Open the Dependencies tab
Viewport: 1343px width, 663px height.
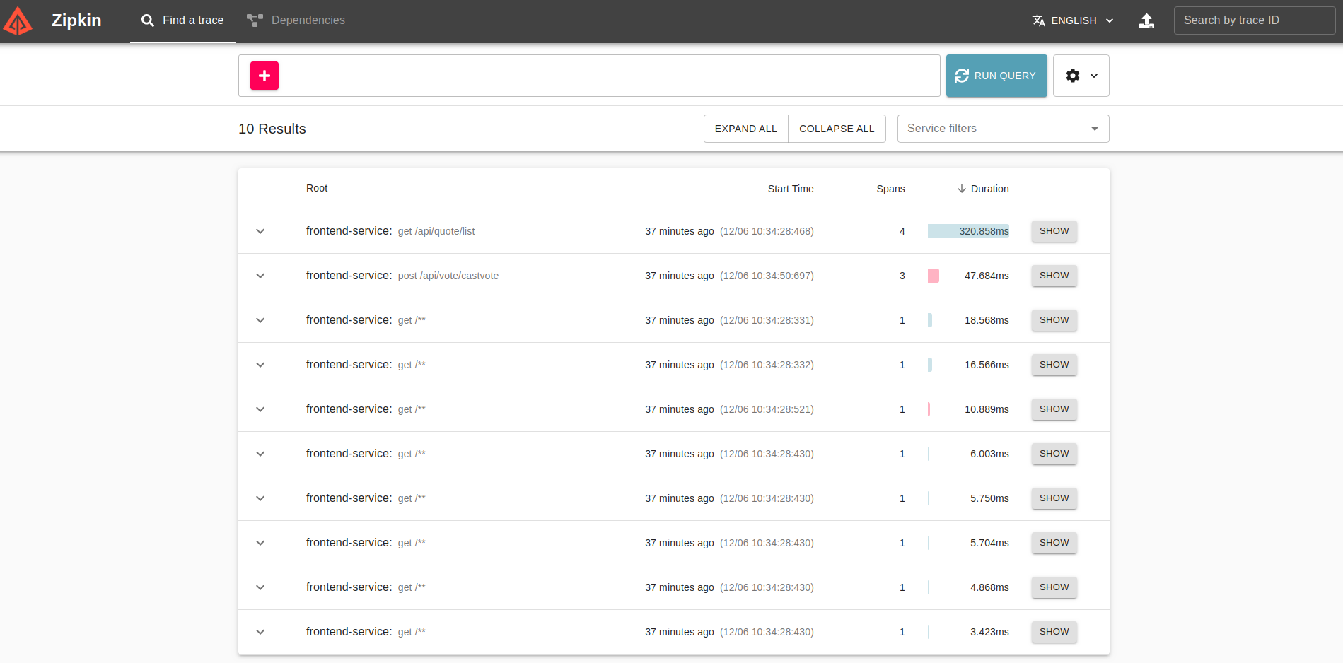(x=296, y=20)
